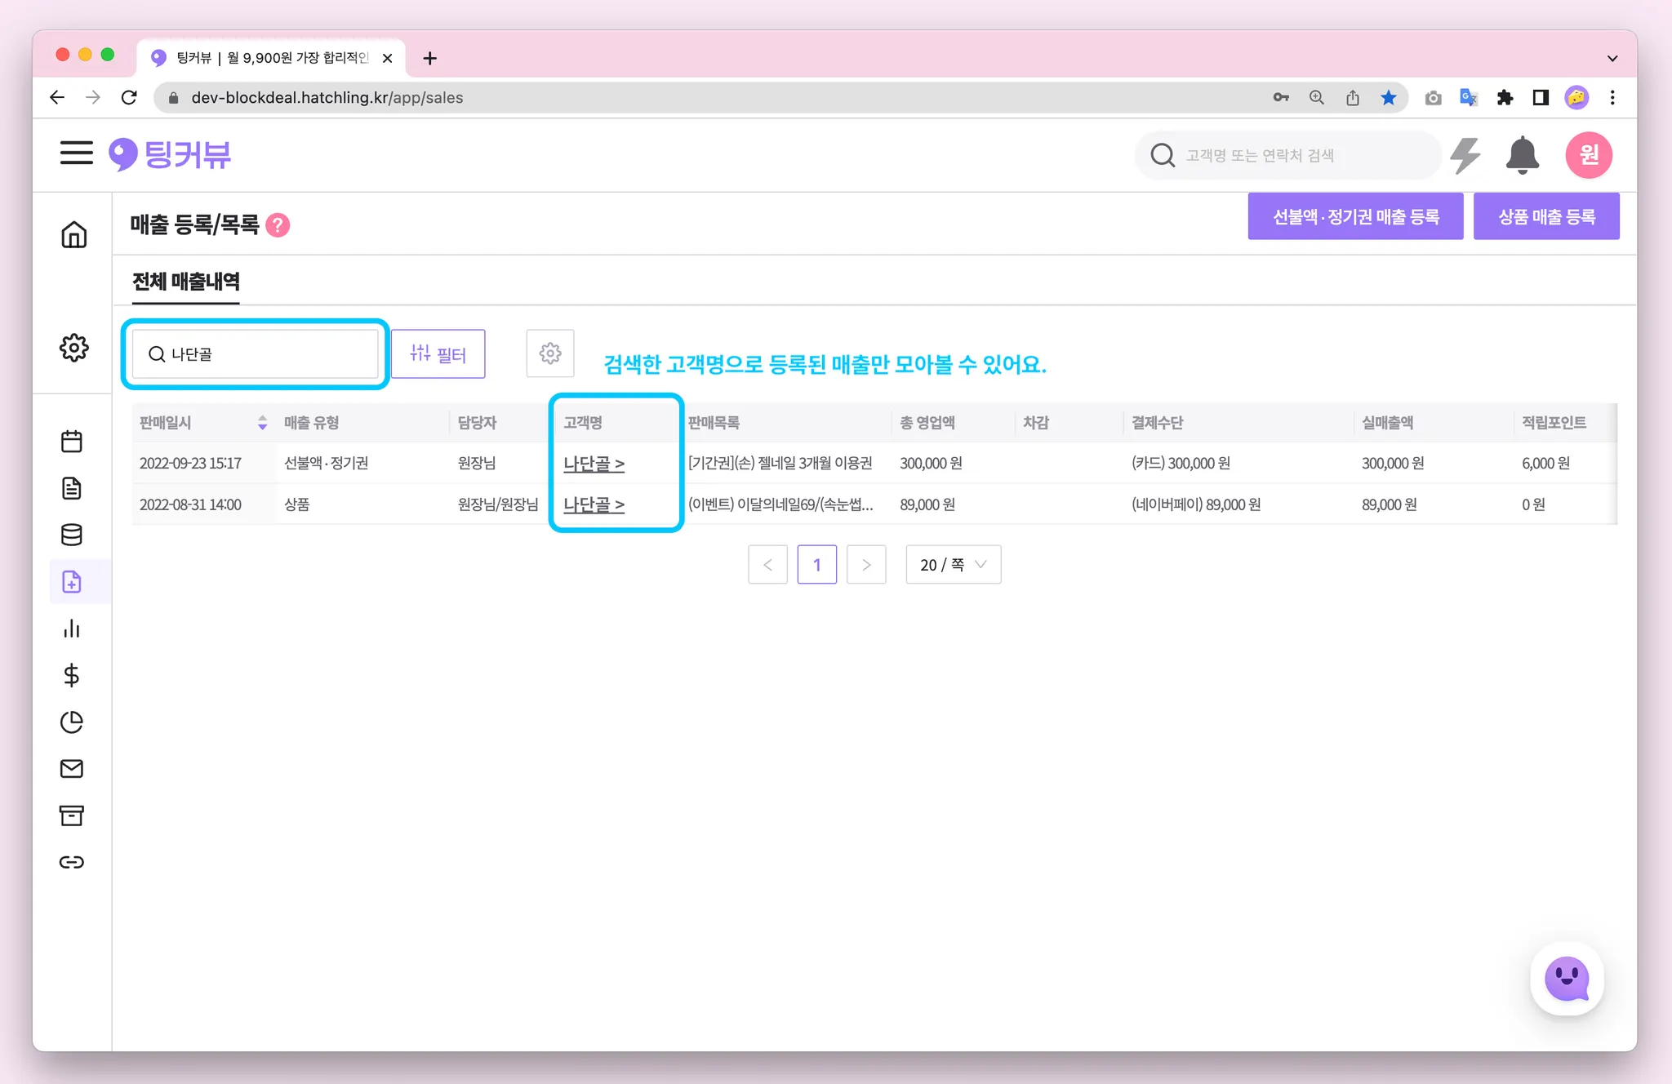1672x1084 pixels.
Task: Open the 필터 filter options
Action: point(438,353)
